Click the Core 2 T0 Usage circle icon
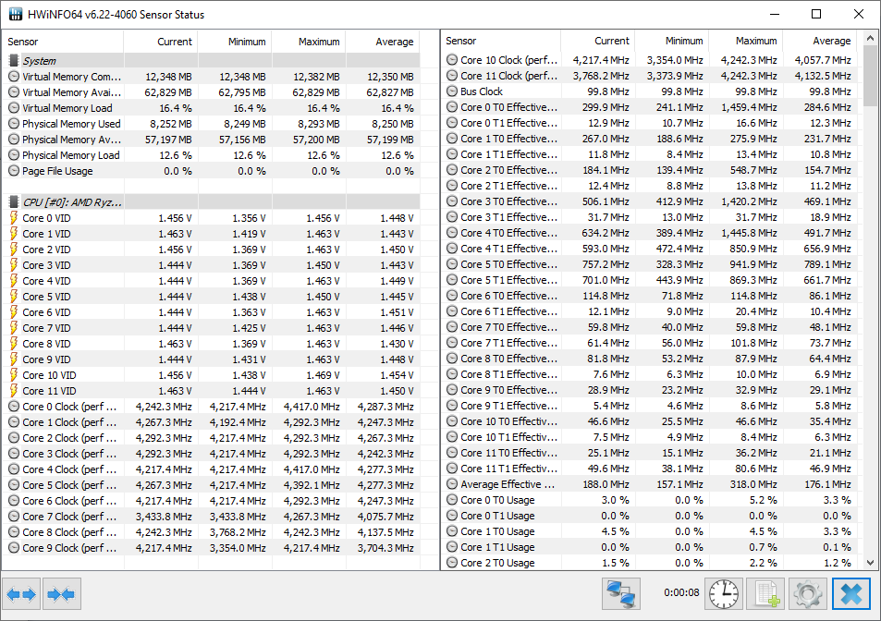 452,563
